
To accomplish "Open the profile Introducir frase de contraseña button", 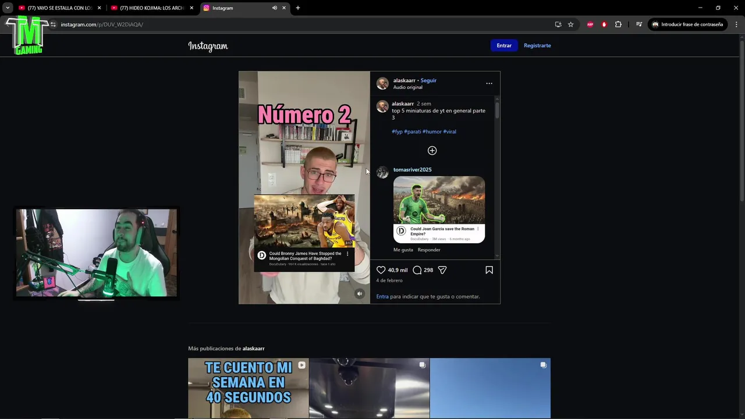I will pos(687,24).
